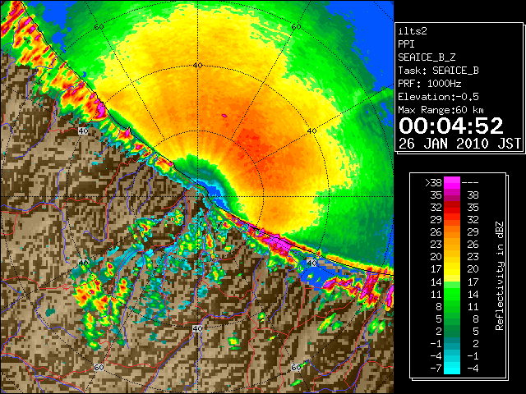
Task: Click the 'Max Range:60 km' line
Action: (441, 110)
